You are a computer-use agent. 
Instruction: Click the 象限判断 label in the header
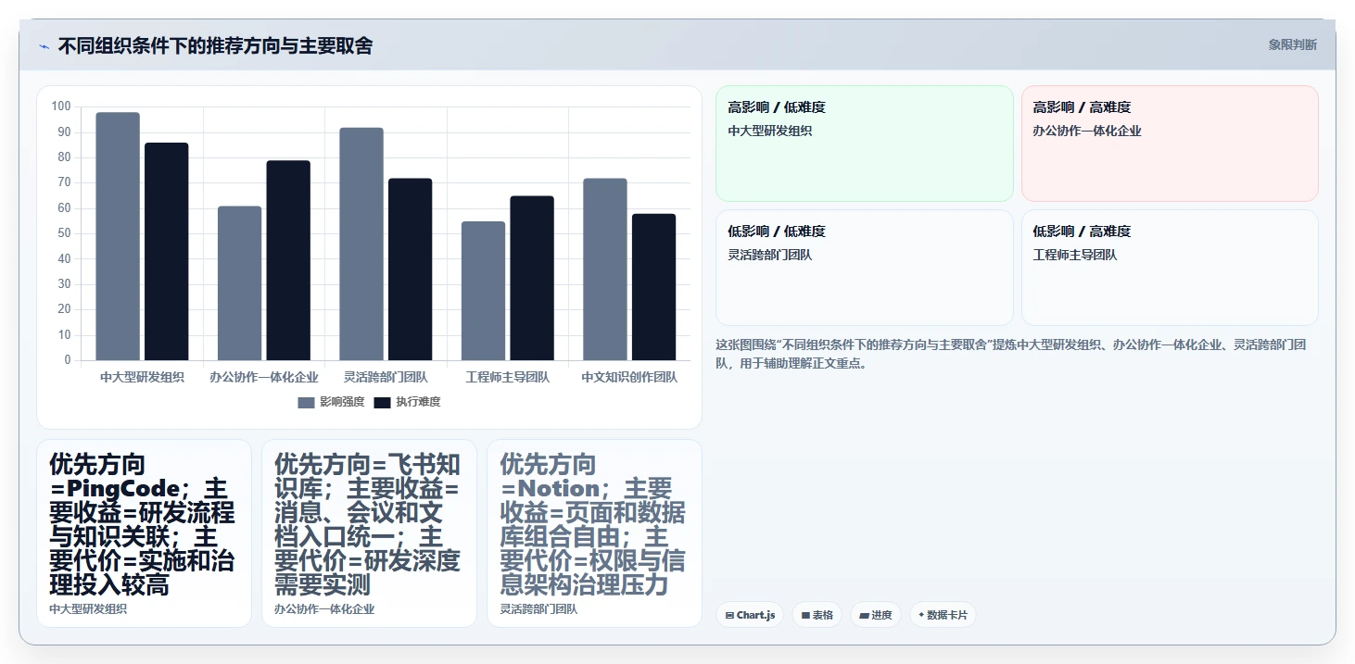pyautogui.click(x=1292, y=44)
